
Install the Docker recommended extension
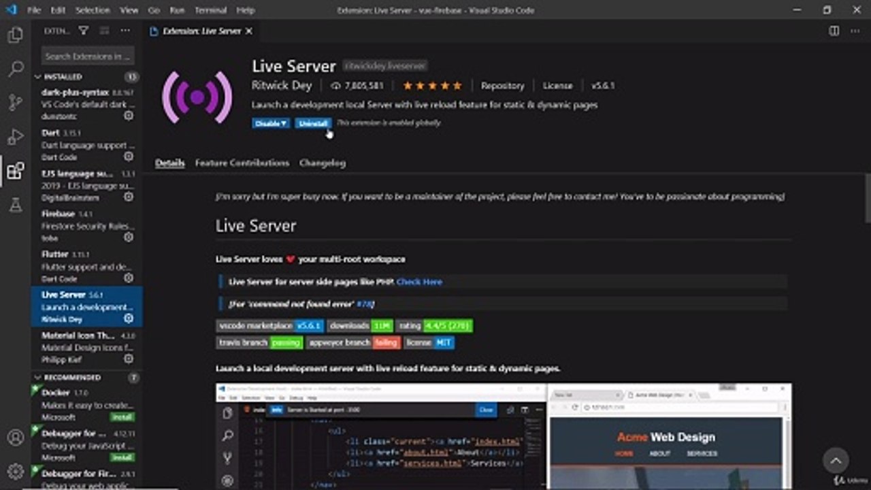123,416
